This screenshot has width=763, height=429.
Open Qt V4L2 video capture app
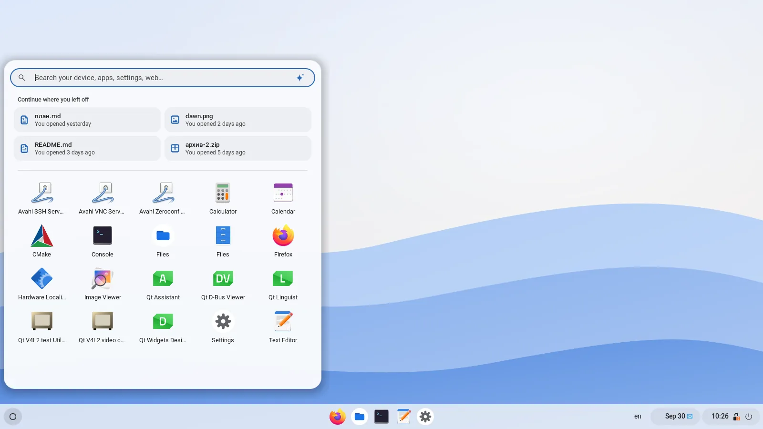point(103,327)
